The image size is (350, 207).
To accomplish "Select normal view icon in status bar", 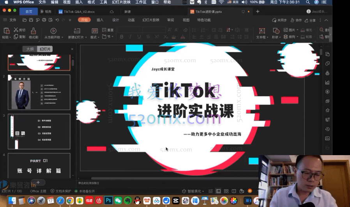I will coord(218,191).
